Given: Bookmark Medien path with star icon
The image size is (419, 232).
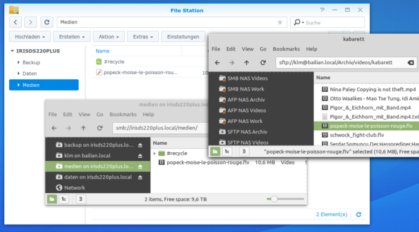Looking at the screenshot, I should coord(280,22).
